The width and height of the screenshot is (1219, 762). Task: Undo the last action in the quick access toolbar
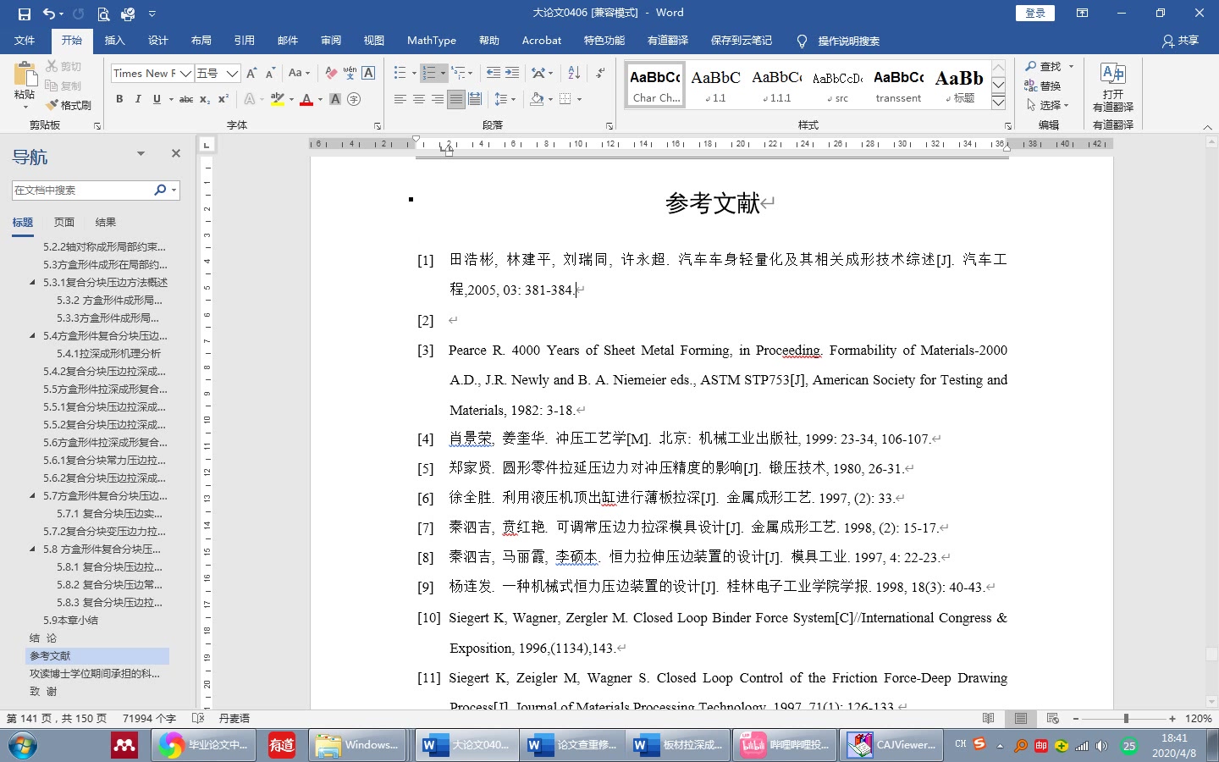[49, 14]
